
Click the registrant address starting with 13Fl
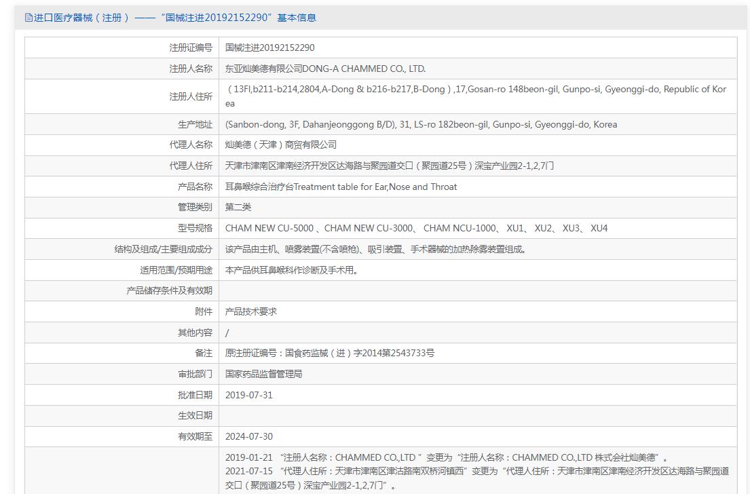point(475,90)
